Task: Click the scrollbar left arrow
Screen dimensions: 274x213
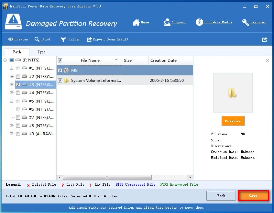Action: tap(60, 177)
